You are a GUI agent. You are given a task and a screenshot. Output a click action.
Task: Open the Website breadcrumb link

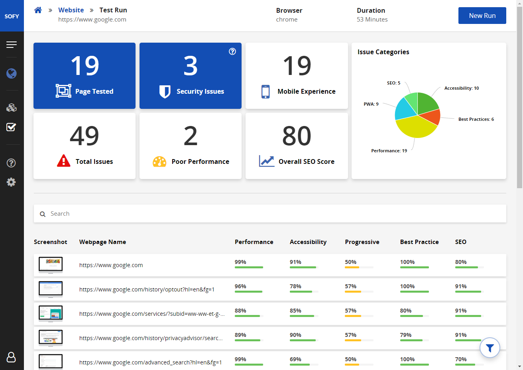coord(71,10)
